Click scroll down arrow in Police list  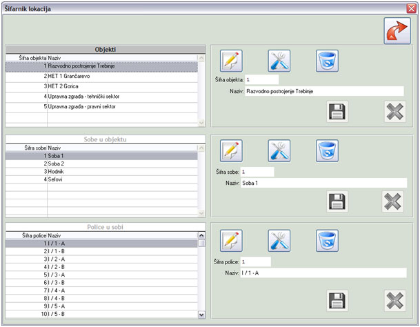point(201,314)
